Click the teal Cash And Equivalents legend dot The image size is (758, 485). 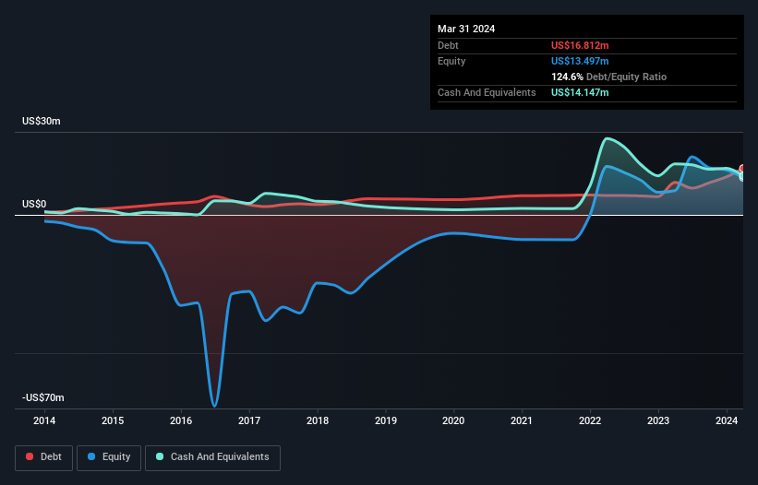click(160, 456)
